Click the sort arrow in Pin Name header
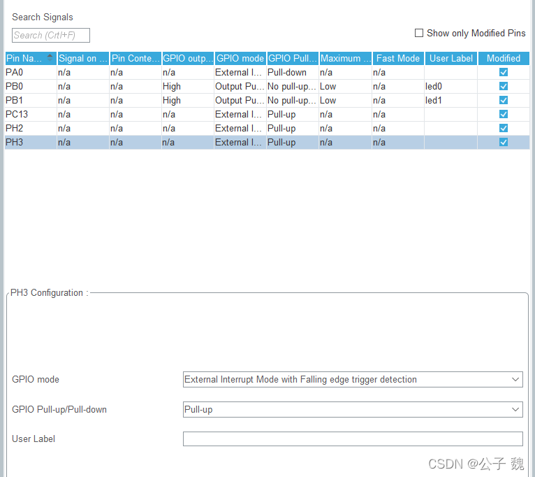Image resolution: width=535 pixels, height=477 pixels. [x=50, y=58]
